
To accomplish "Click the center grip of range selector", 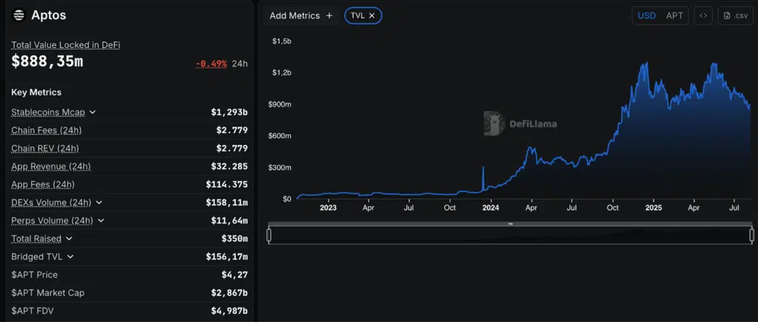I will click(510, 224).
